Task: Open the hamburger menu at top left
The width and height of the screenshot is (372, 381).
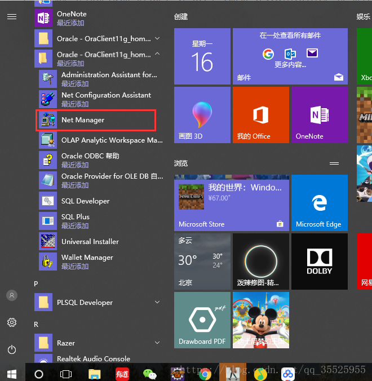Action: pos(12,16)
